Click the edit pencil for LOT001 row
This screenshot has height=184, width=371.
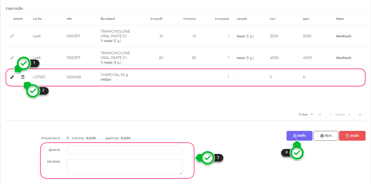(12, 77)
